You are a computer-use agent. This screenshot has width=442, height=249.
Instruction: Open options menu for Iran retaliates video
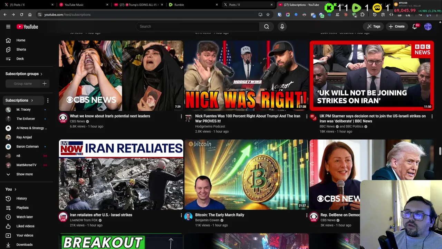click(x=181, y=215)
